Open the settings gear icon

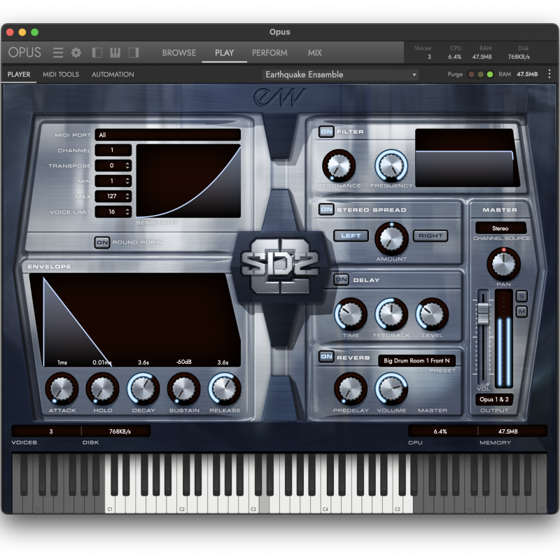point(76,53)
